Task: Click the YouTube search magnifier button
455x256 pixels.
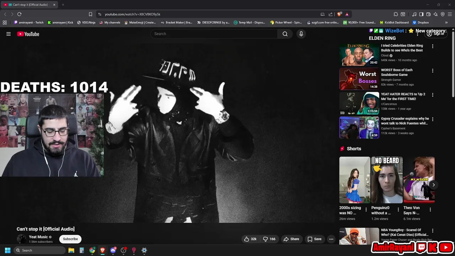Action: [x=285, y=34]
